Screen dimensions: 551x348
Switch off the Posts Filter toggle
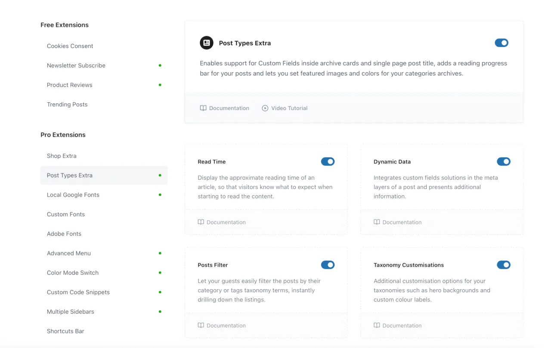[x=328, y=265]
